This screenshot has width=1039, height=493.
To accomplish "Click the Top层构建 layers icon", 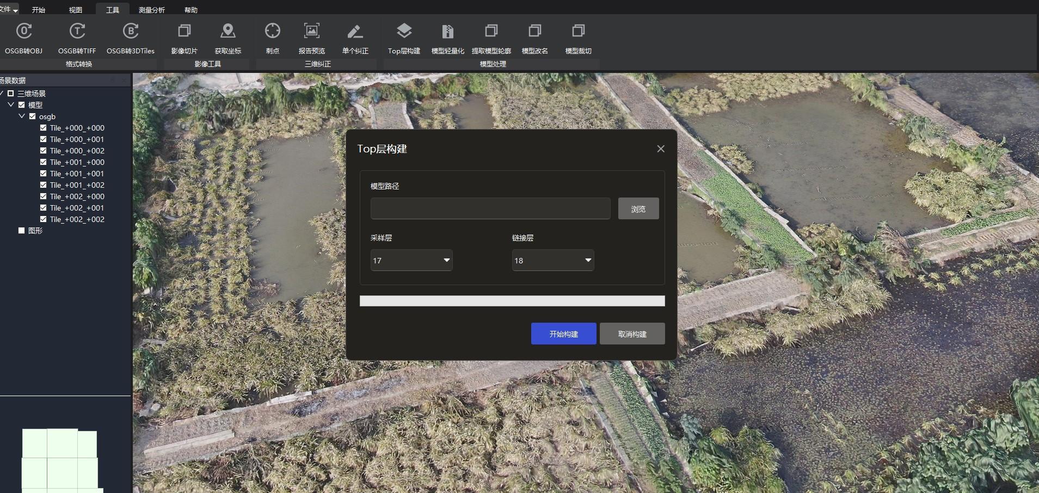I will 404,31.
